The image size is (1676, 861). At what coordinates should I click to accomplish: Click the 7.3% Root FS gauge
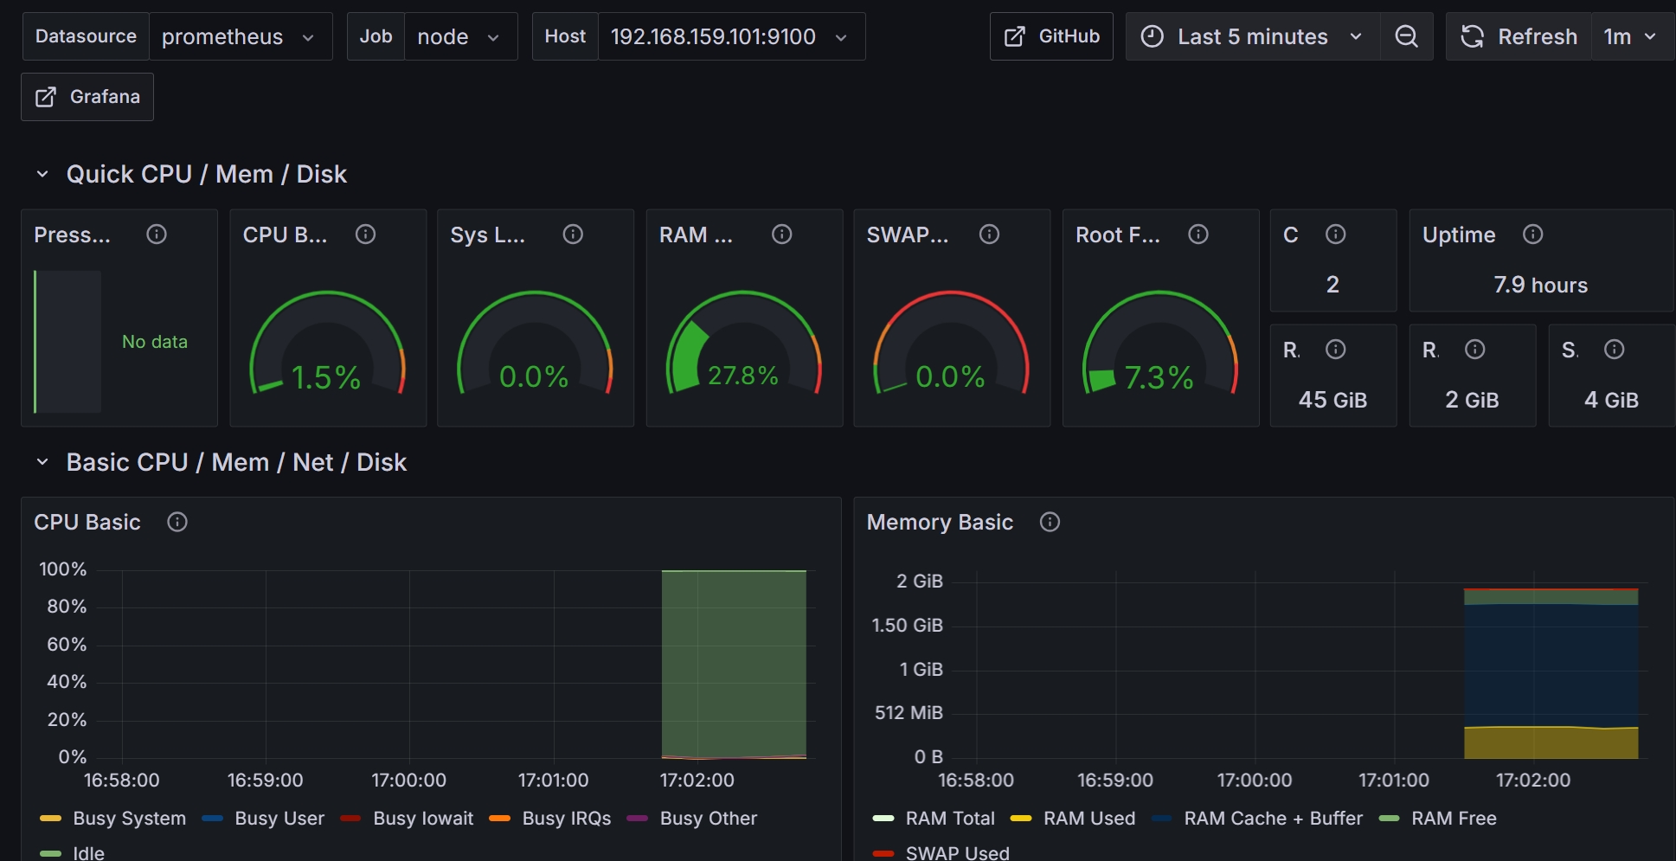pyautogui.click(x=1159, y=344)
